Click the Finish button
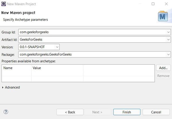 (127, 112)
